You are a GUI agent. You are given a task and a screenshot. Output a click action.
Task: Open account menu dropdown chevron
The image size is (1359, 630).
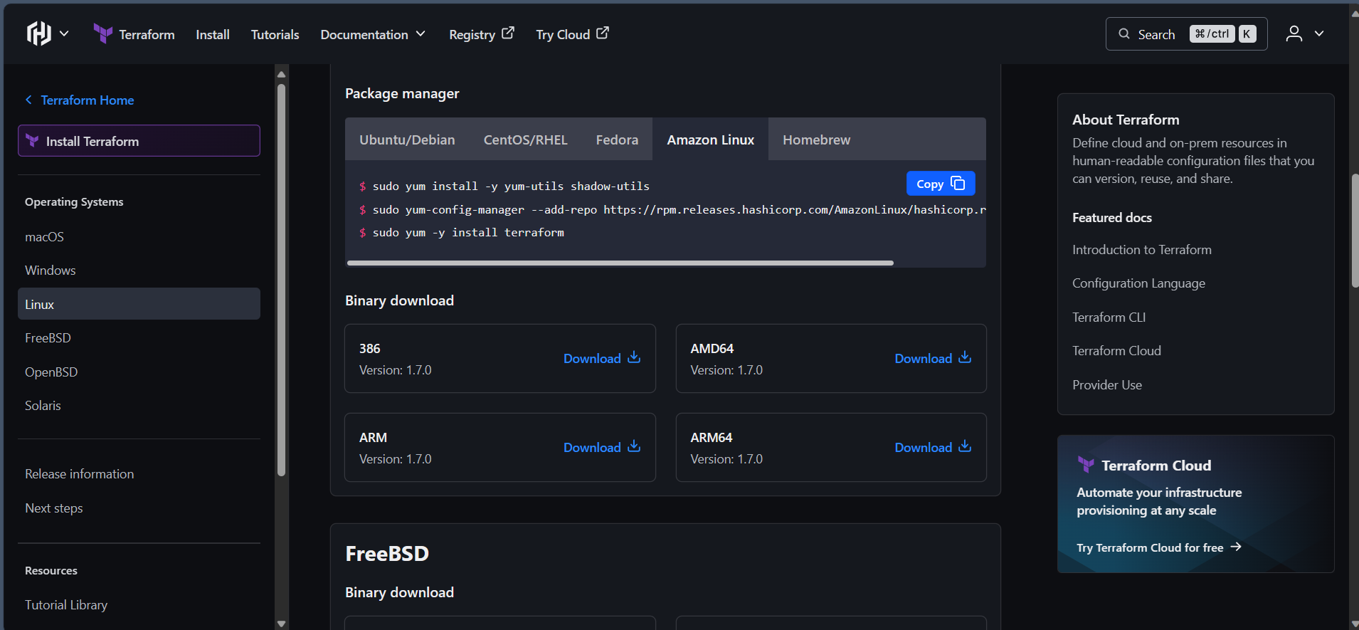pos(1319,33)
